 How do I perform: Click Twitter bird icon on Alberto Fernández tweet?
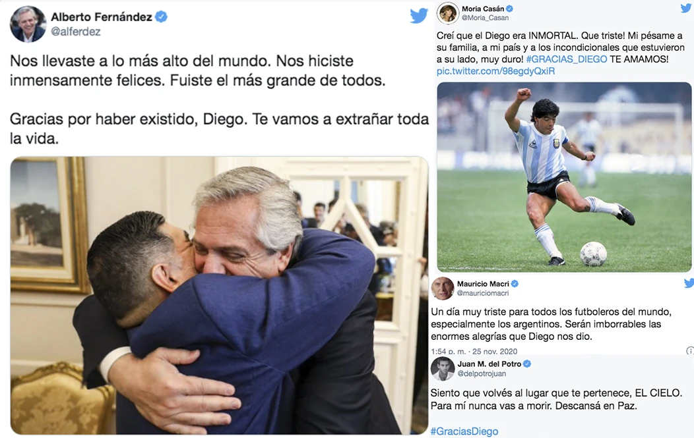click(x=418, y=16)
